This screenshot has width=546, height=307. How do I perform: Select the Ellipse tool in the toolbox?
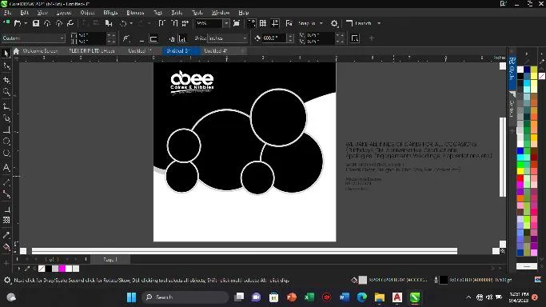pos(6,142)
